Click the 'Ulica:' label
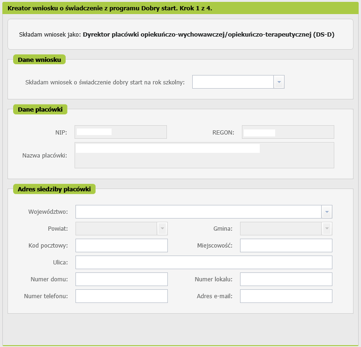The width and height of the screenshot is (361, 347). 60,262
